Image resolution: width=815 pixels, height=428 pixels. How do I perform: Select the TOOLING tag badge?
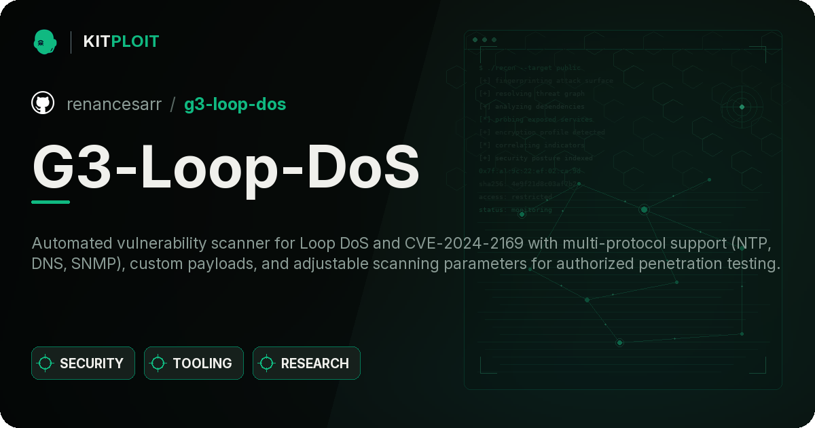click(x=194, y=363)
